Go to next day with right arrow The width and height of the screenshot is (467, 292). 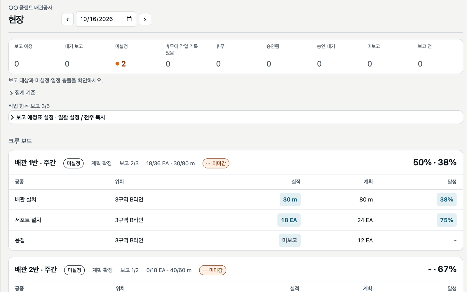[145, 19]
